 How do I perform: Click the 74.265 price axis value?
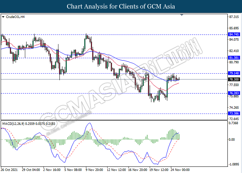coord(234,108)
